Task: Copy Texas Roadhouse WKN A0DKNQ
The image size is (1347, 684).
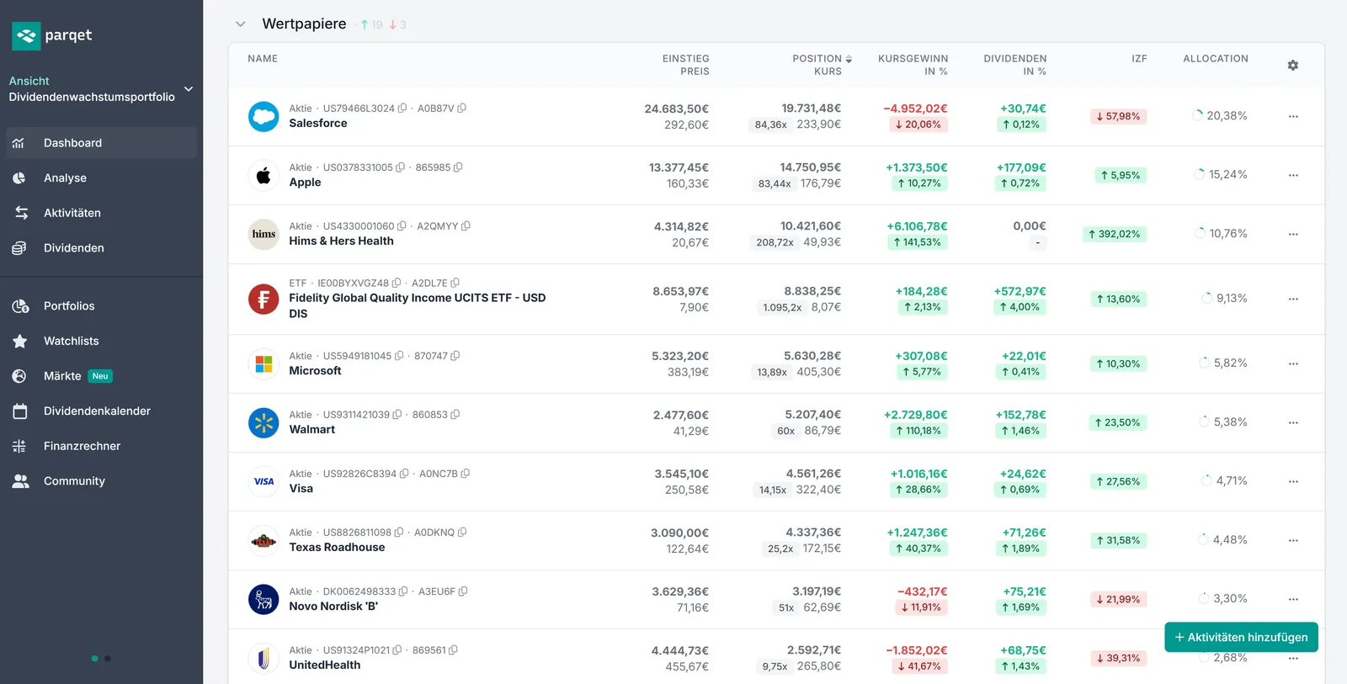Action: (462, 533)
